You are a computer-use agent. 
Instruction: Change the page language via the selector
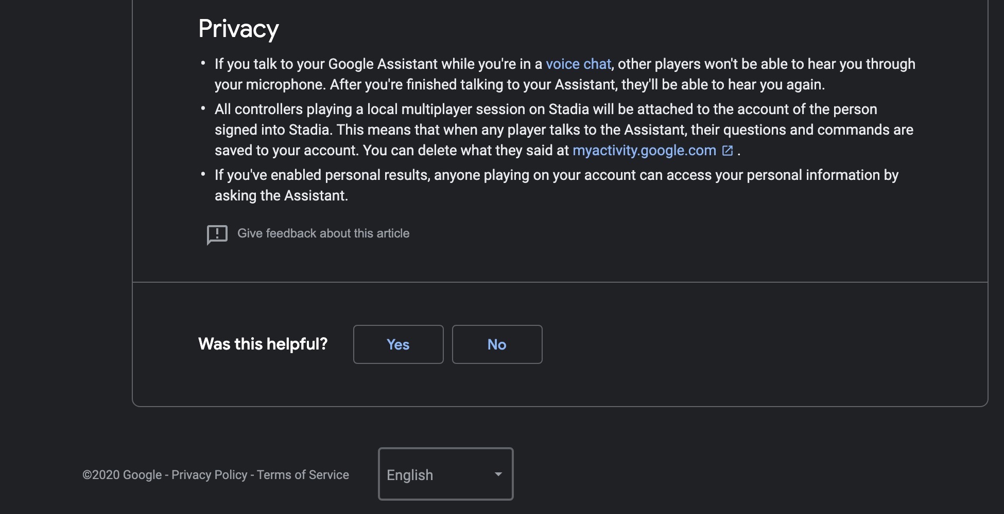445,474
